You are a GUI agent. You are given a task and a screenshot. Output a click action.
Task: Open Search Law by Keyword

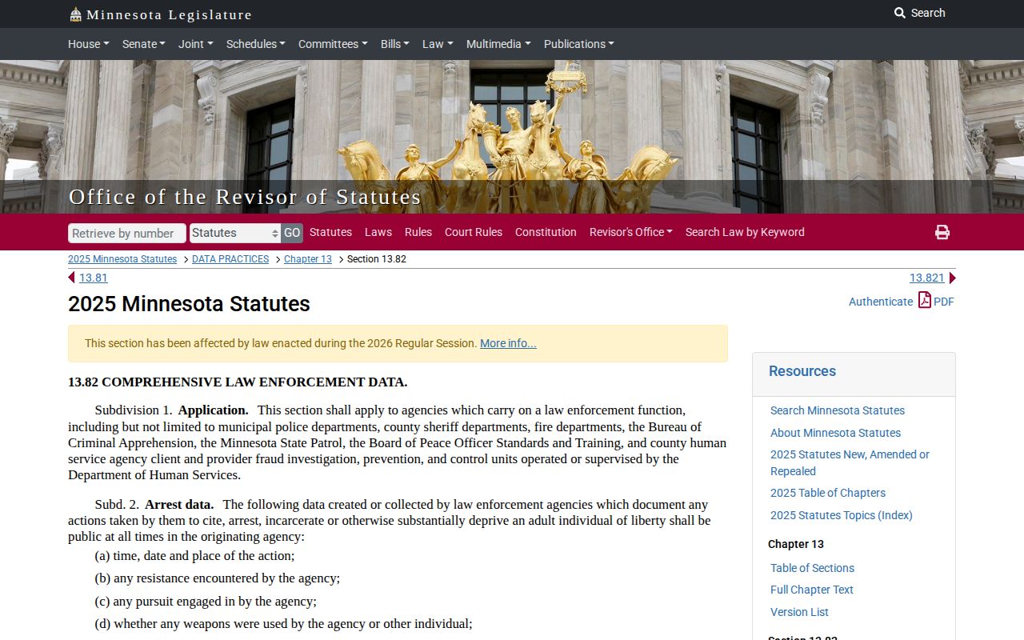coord(745,232)
